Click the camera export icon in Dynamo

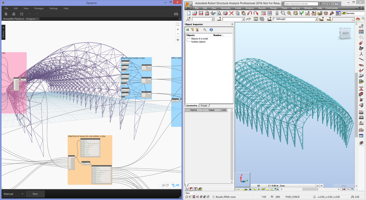(176, 14)
